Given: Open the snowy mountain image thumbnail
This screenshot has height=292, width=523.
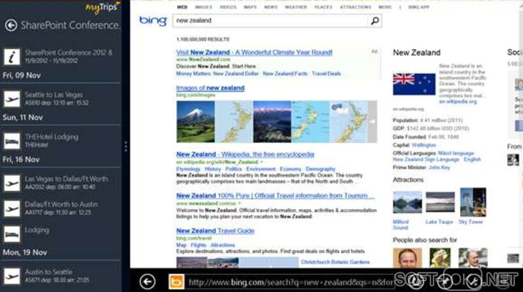Looking at the screenshot, I should pos(195,122).
